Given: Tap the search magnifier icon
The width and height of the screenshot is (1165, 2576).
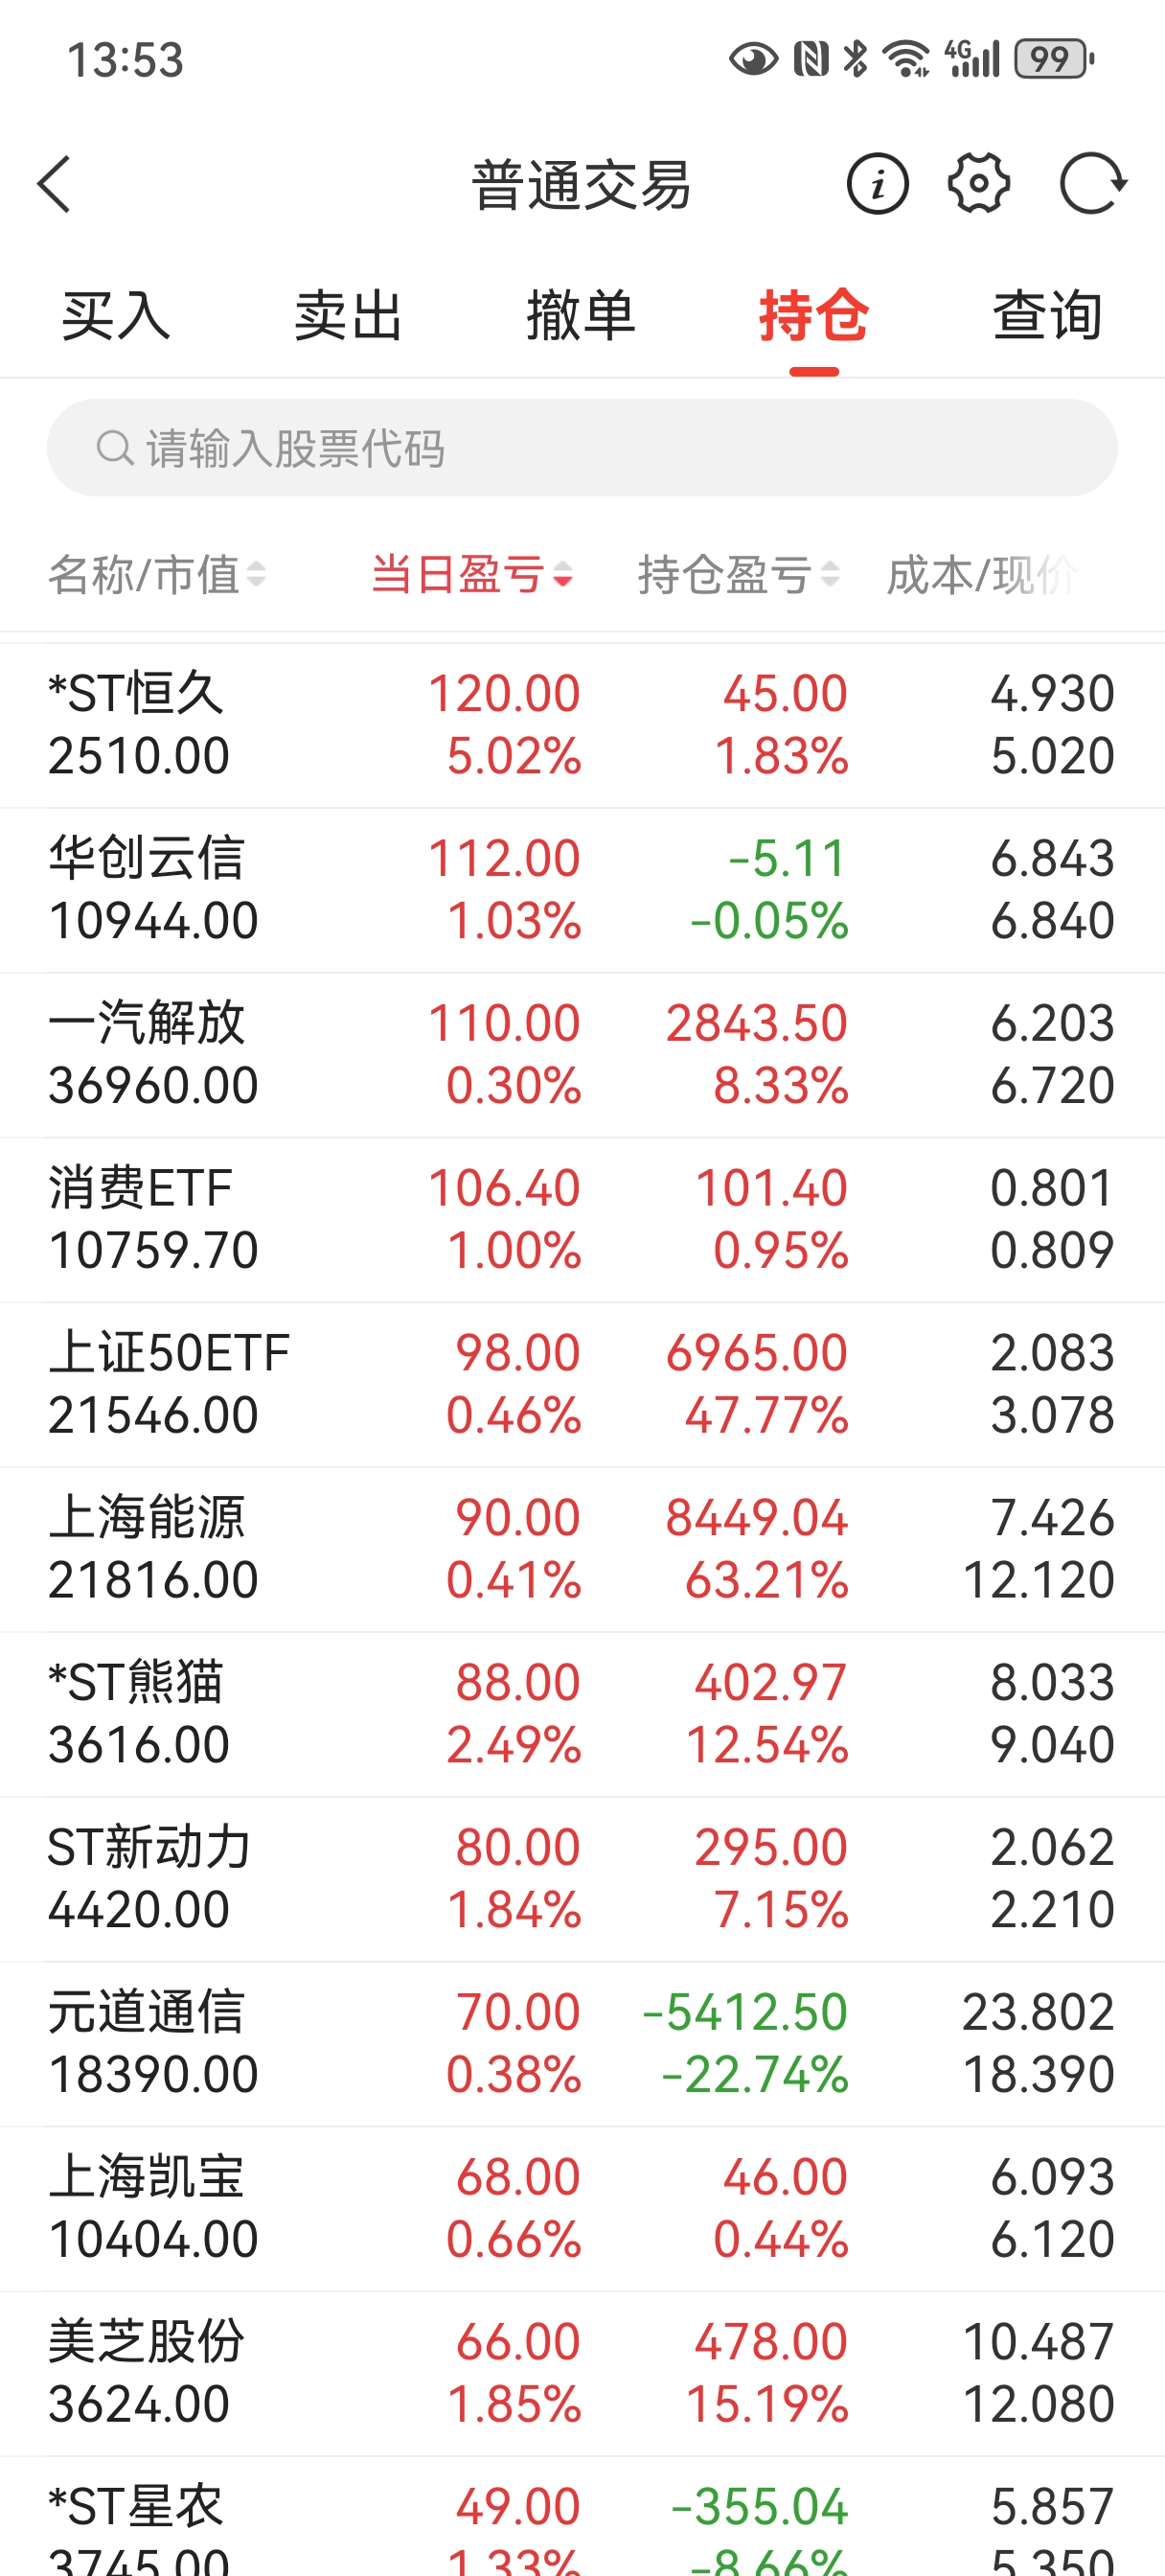Looking at the screenshot, I should pyautogui.click(x=114, y=448).
